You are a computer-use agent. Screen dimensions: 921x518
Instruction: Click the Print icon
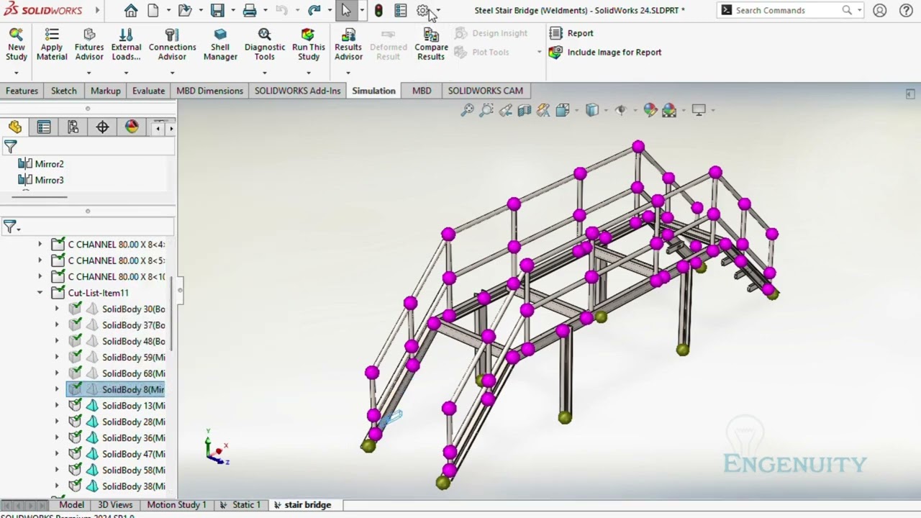[250, 11]
